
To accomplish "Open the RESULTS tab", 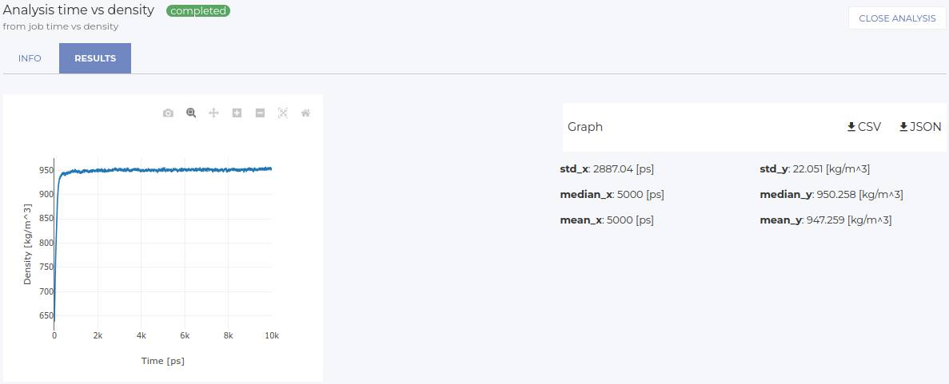I will coord(95,58).
